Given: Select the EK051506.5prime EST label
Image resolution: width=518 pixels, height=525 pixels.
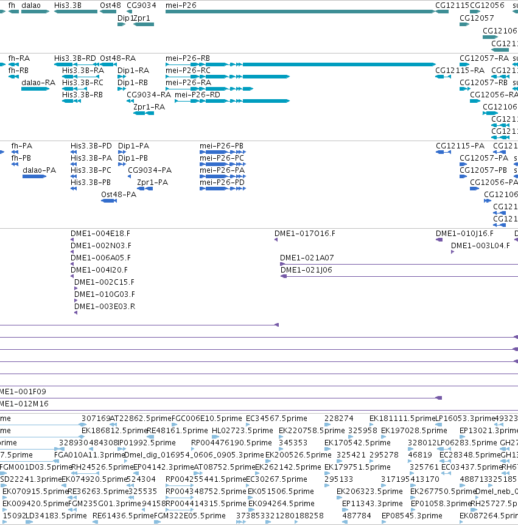Looking at the screenshot, I should (281, 492).
